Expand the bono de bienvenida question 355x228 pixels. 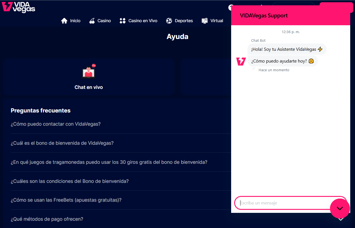pos(62,143)
